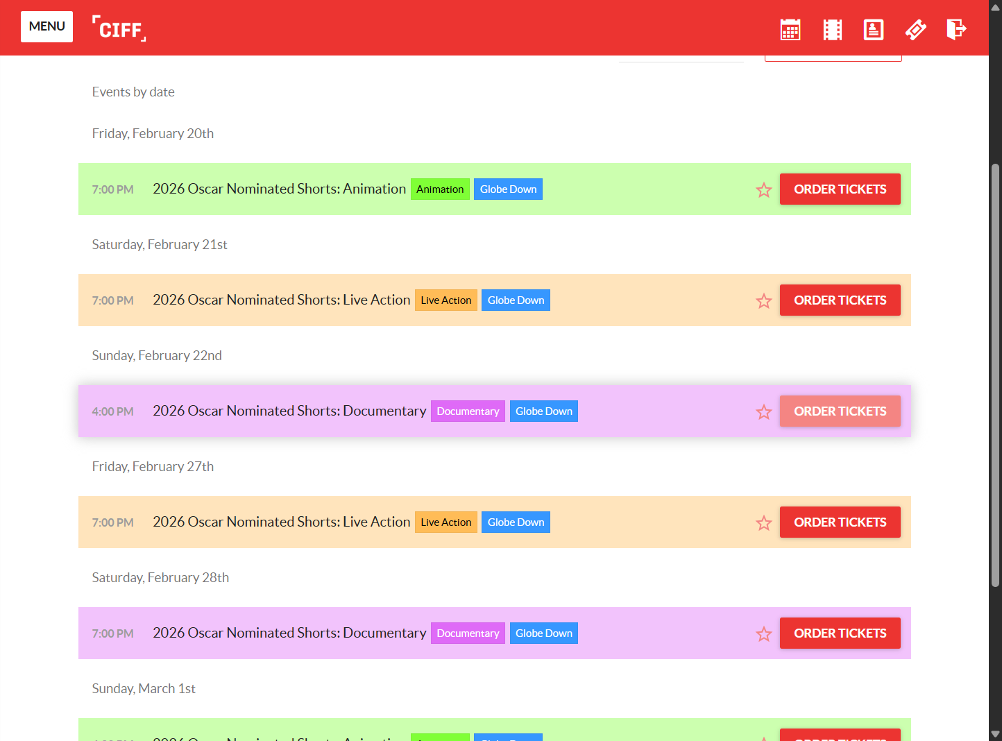1002x741 pixels.
Task: Click Documentary tag on Feb 28th row
Action: click(x=468, y=633)
